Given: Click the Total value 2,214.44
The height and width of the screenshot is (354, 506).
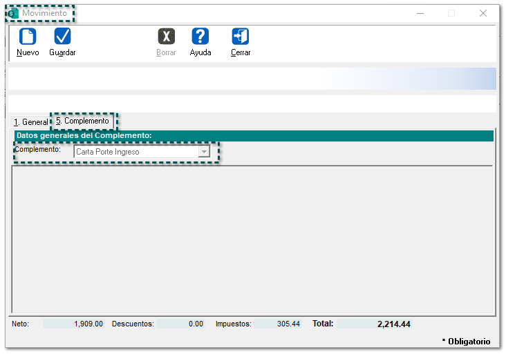Looking at the screenshot, I should (375, 324).
